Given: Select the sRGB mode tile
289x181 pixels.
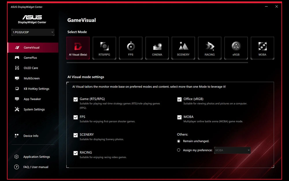Looking at the screenshot, I should (236, 48).
